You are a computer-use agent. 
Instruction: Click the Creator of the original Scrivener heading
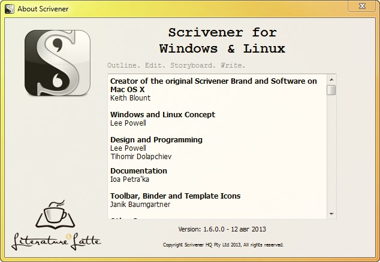[213, 85]
